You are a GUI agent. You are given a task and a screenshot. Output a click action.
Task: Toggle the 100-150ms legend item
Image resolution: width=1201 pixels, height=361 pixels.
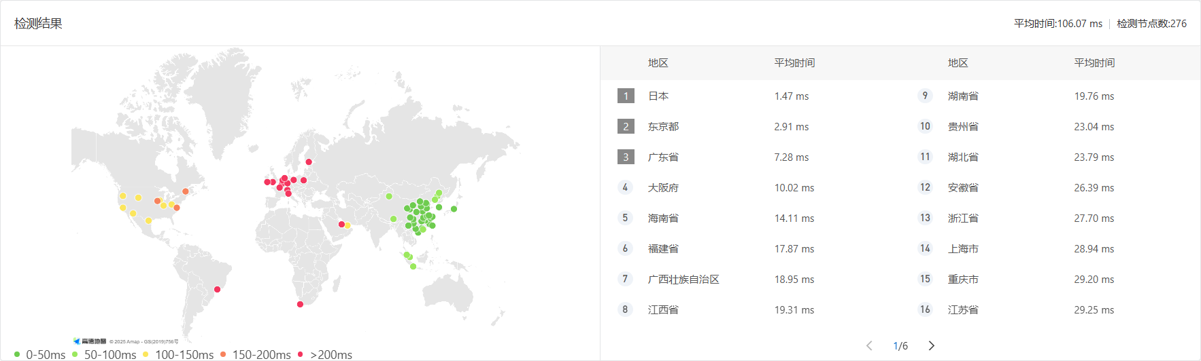(x=178, y=354)
